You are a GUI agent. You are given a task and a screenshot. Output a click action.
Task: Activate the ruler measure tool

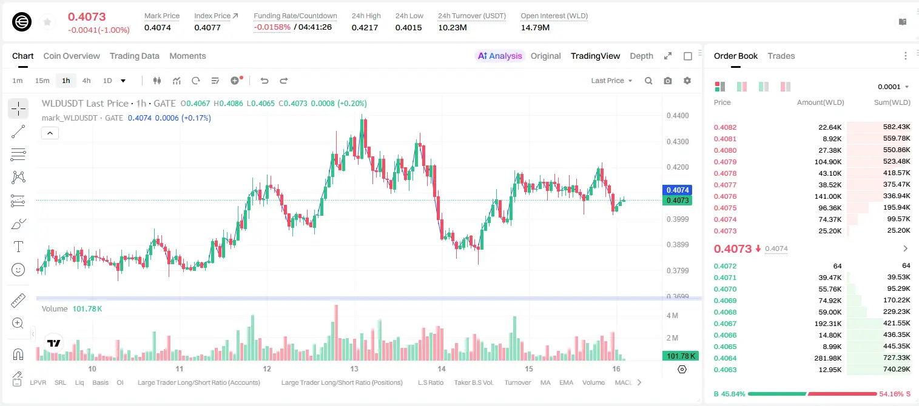click(x=18, y=301)
